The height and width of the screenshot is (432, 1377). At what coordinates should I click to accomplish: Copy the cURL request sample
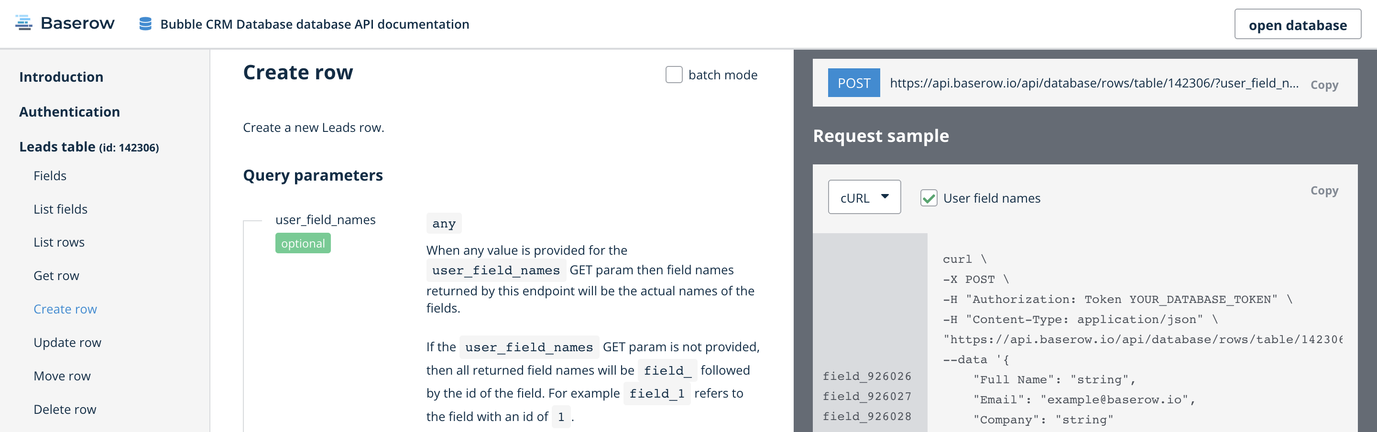click(x=1324, y=191)
